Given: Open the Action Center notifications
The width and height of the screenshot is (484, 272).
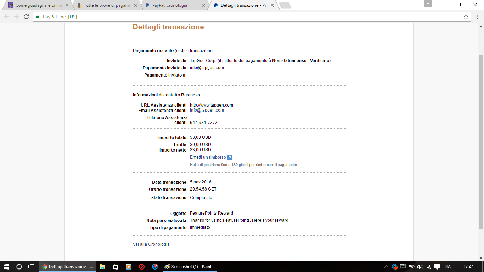Looking at the screenshot, I should 438,267.
